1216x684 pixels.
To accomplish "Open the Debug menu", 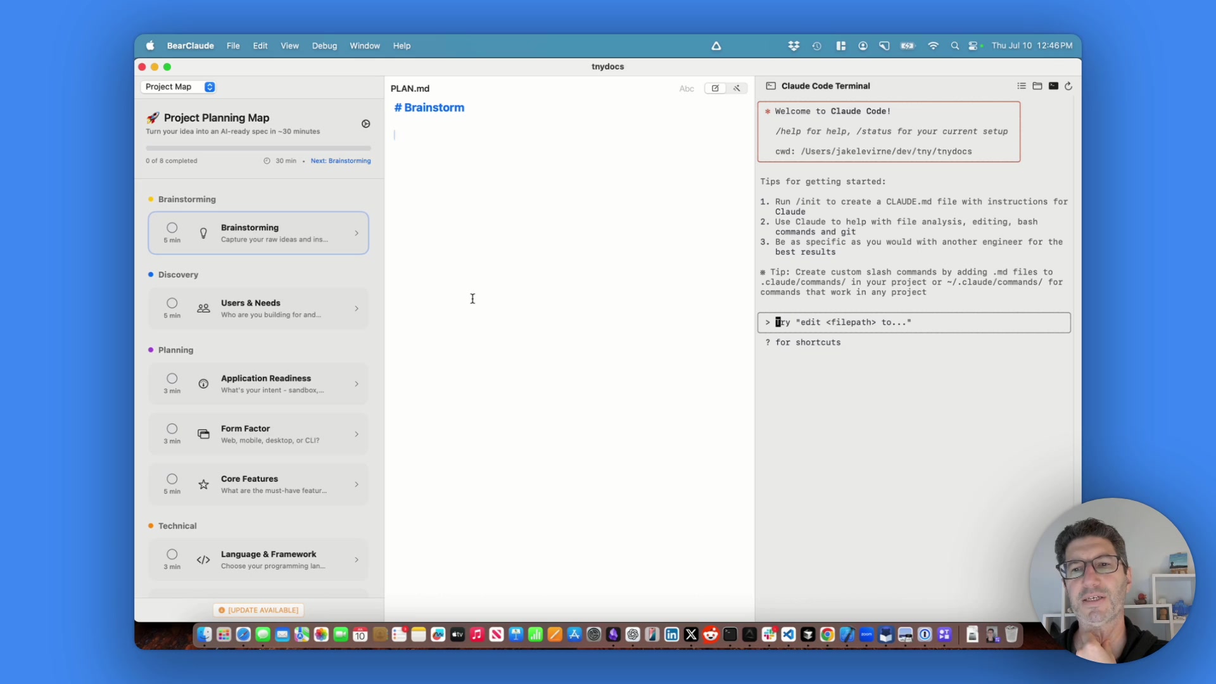I will (324, 46).
